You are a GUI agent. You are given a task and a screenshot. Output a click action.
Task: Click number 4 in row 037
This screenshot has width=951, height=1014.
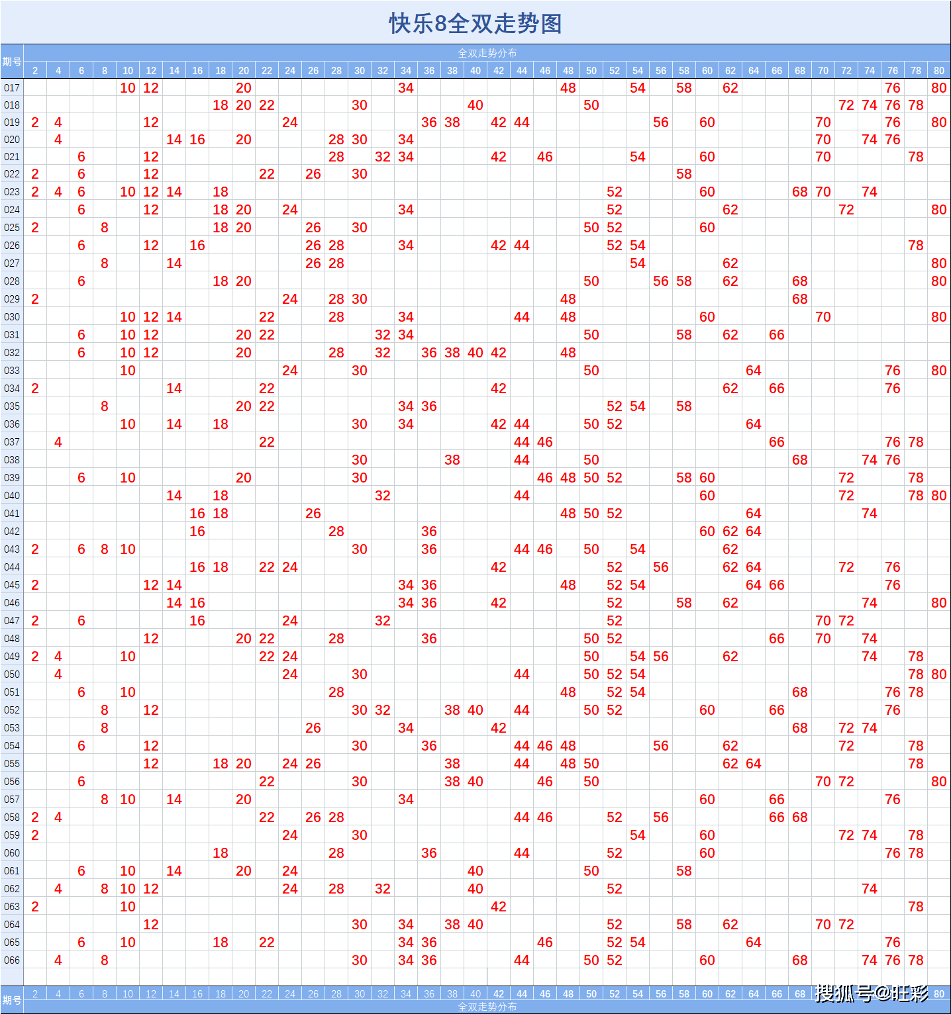(58, 442)
